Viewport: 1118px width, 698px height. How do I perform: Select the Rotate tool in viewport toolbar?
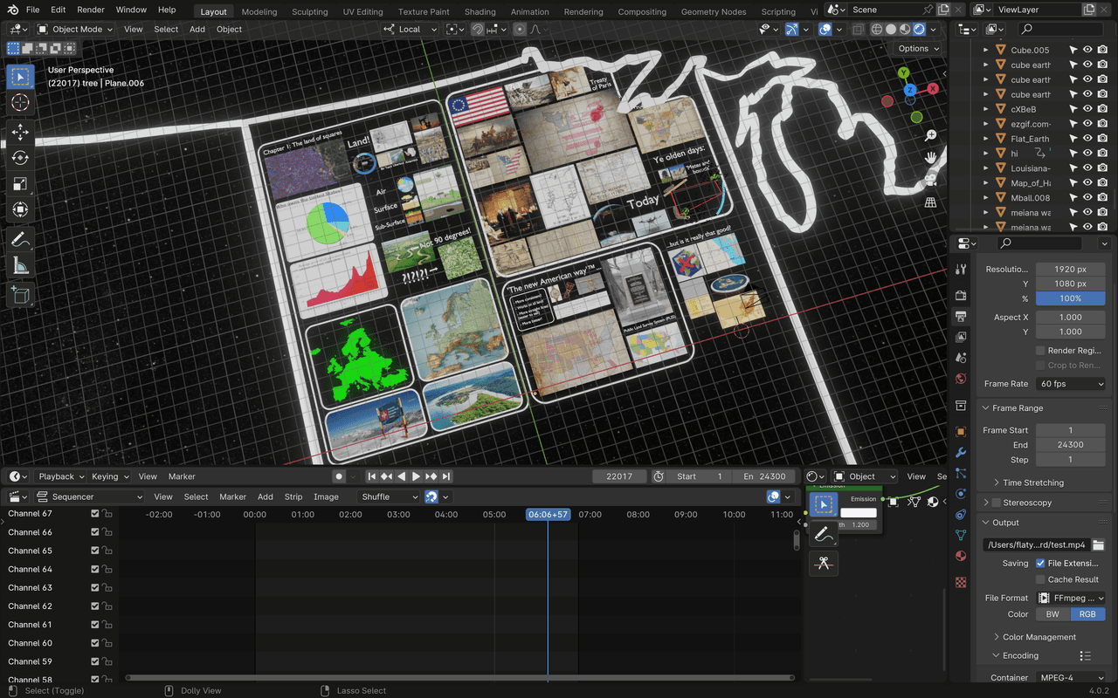(19, 158)
